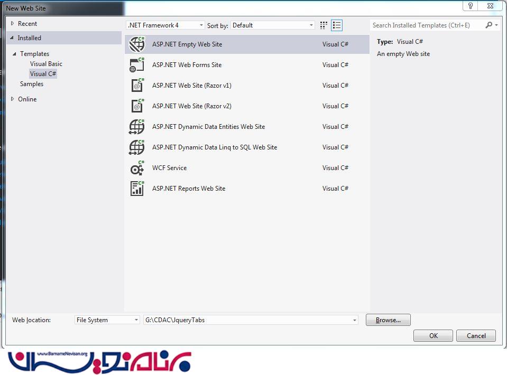The image size is (507, 375).
Task: Click the OK button
Action: (x=433, y=336)
